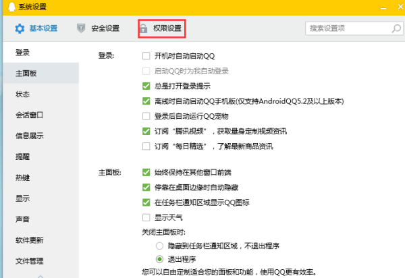Select 会话窗口 in the sidebar
Viewport: 405px width, 278px height.
click(x=40, y=115)
